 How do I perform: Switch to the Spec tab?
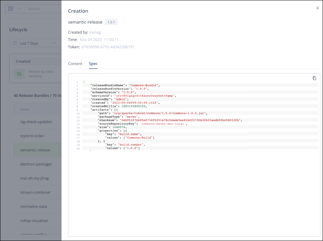tap(93, 64)
